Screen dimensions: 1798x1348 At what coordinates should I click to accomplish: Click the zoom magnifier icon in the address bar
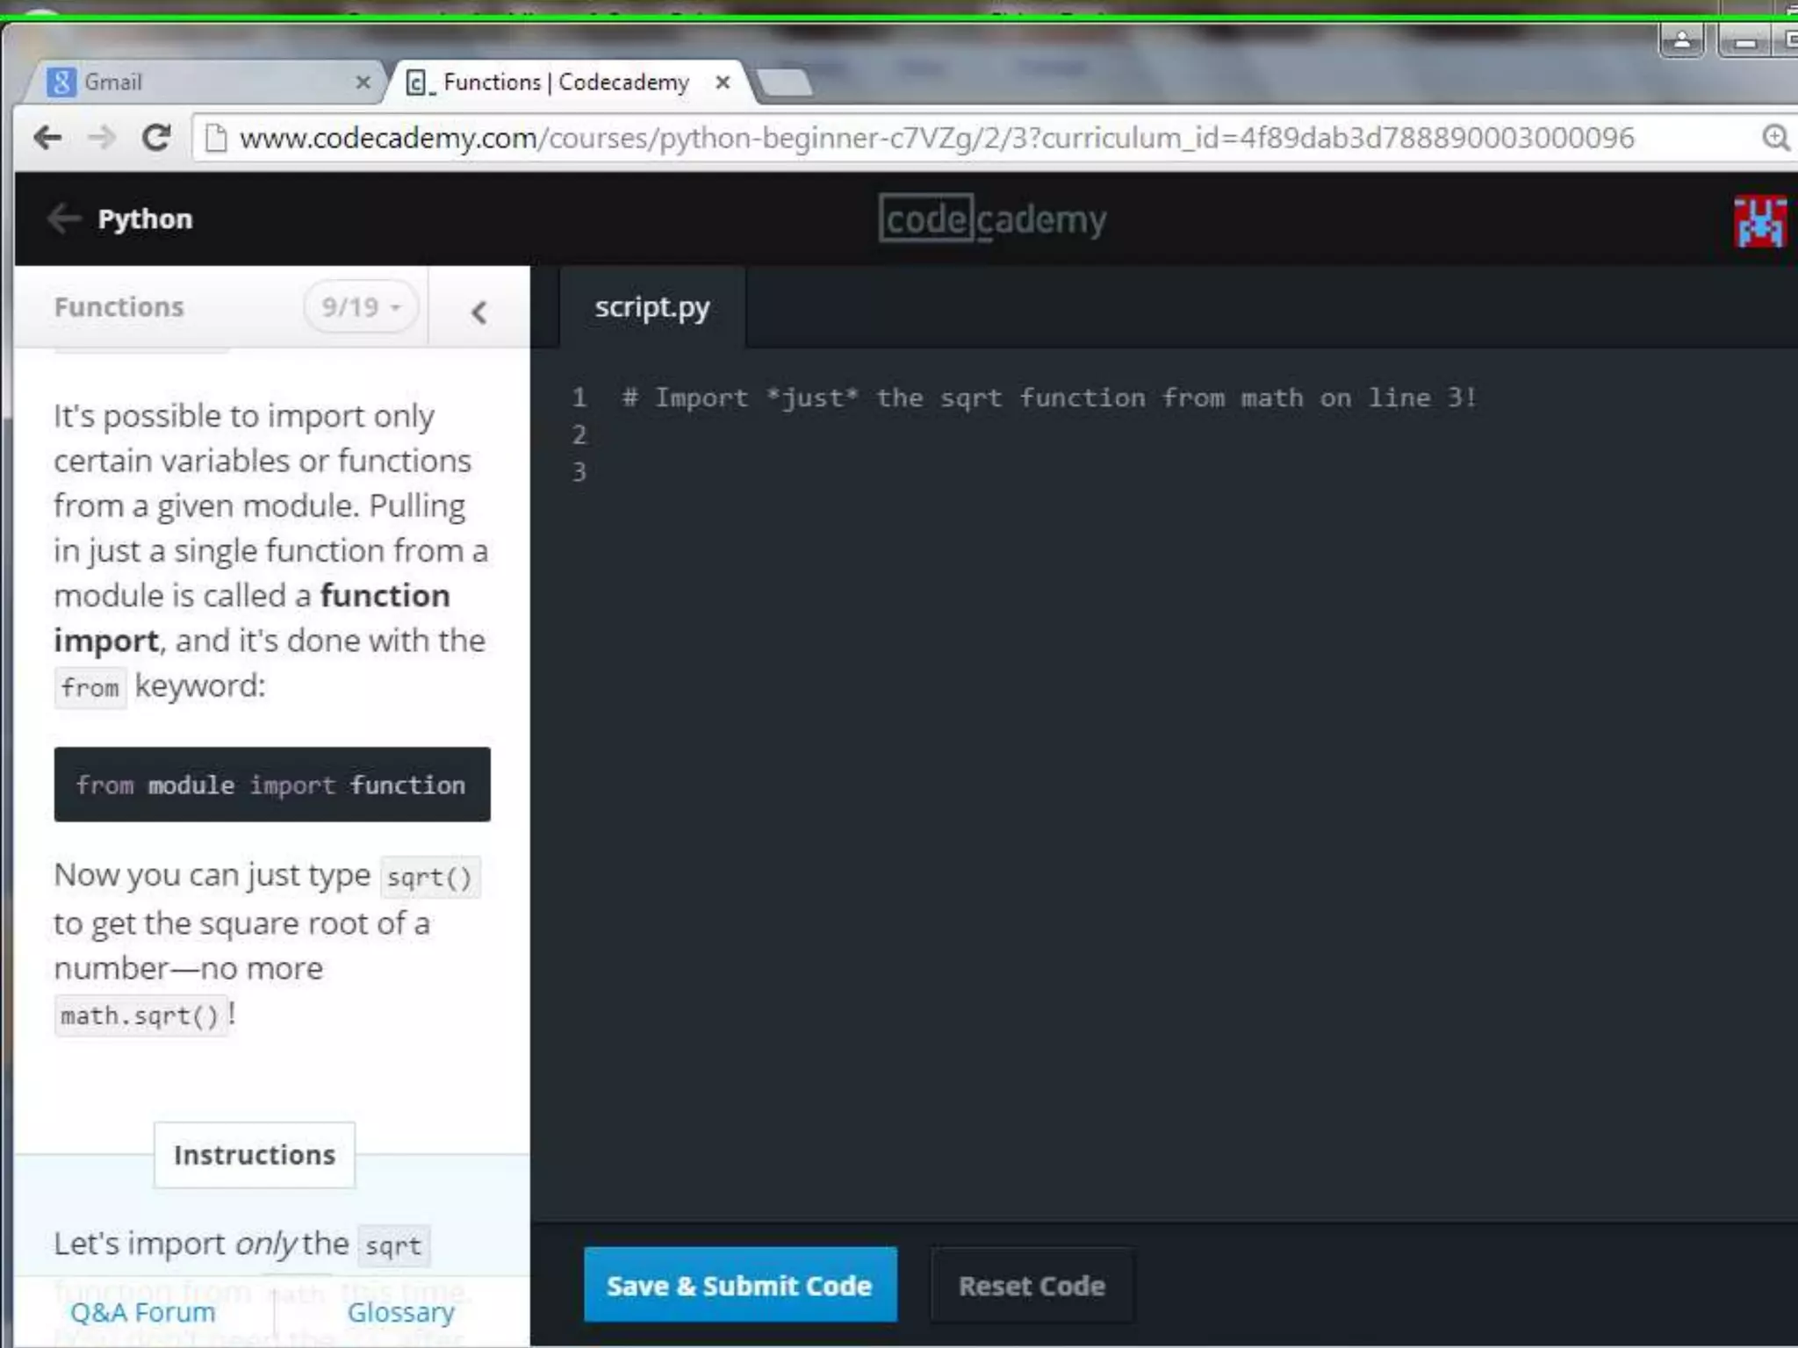(x=1775, y=138)
